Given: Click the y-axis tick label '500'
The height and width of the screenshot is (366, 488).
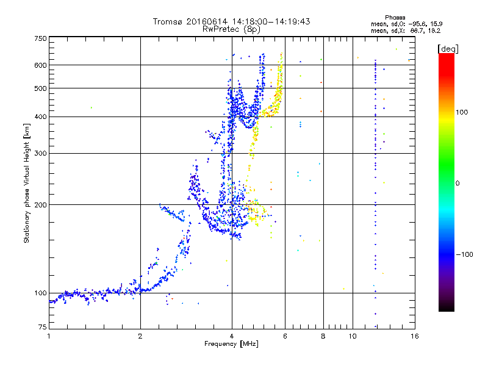Looking at the screenshot, I should click(40, 88).
